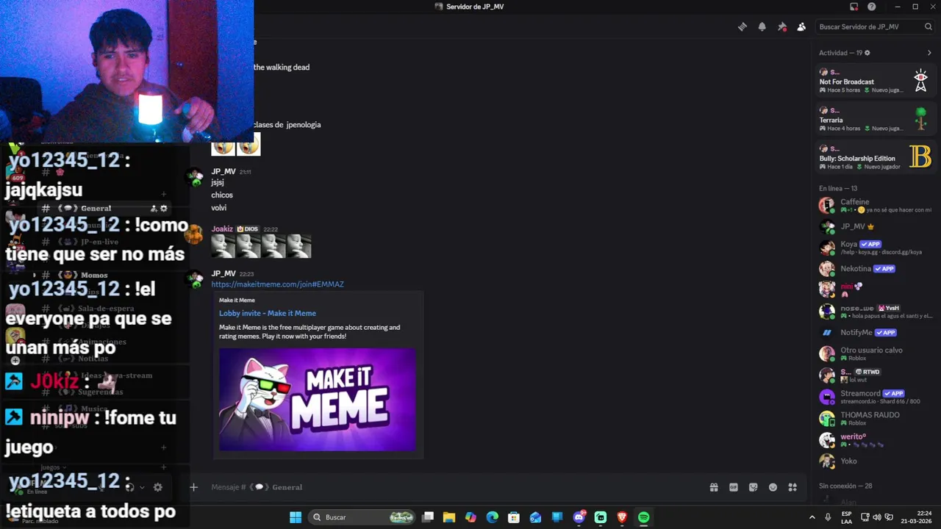Open Terraria activity card
The height and width of the screenshot is (529, 941).
[876, 118]
